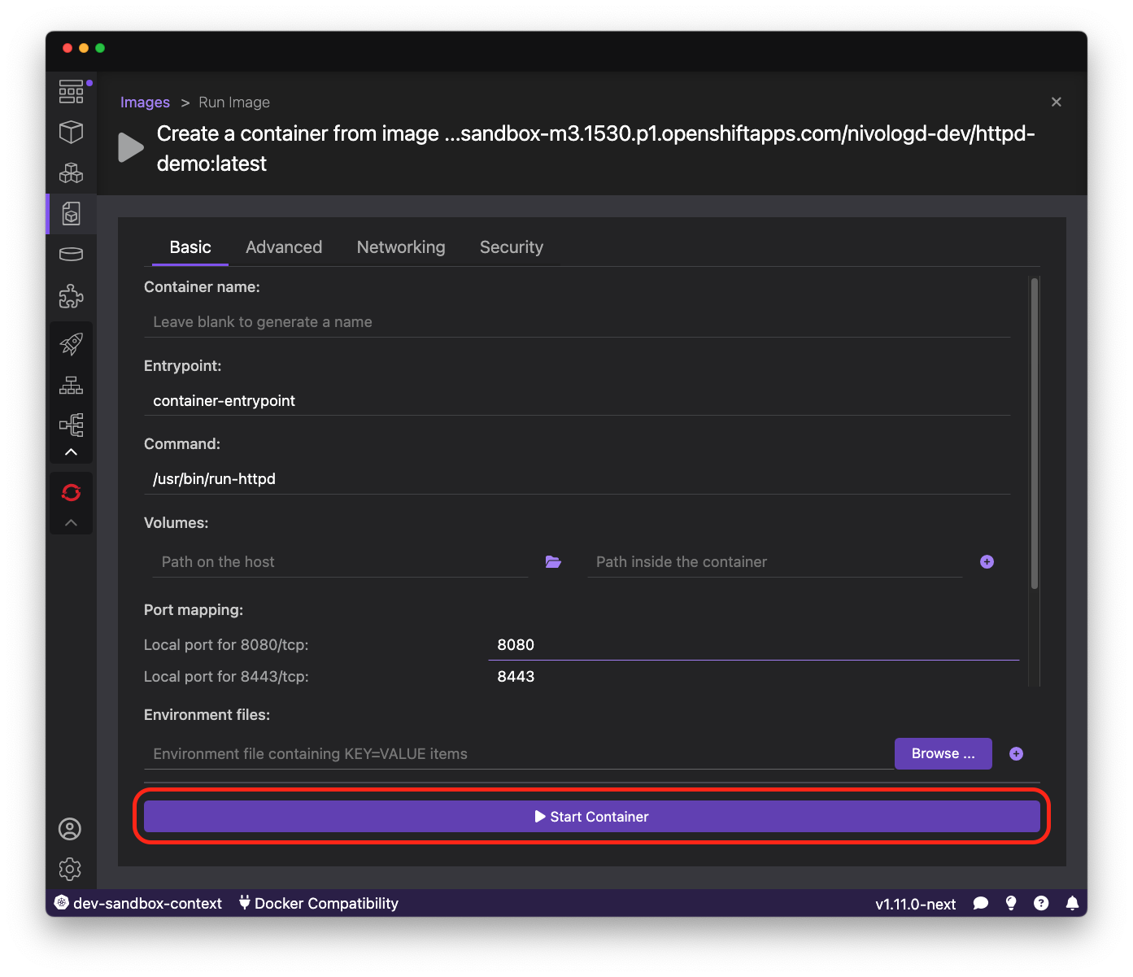The image size is (1133, 977).
Task: Open the tree diagram icon in sidebar
Action: [x=72, y=425]
